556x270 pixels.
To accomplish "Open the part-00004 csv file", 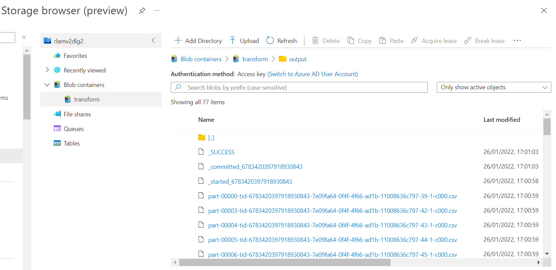I will (x=332, y=225).
